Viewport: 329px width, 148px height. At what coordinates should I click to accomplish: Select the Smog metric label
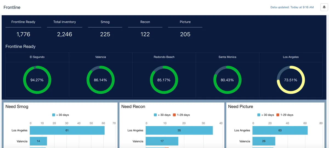(x=105, y=22)
